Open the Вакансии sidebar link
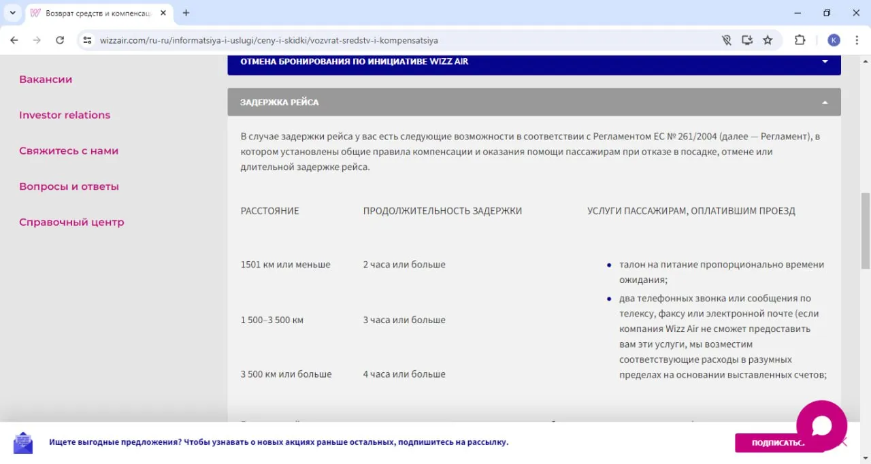This screenshot has height=464, width=871. point(46,80)
